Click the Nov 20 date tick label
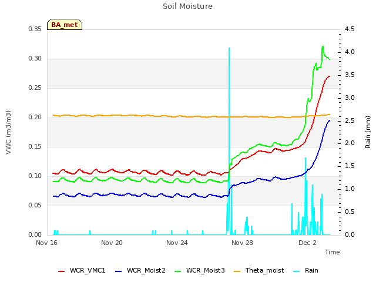 112,243
